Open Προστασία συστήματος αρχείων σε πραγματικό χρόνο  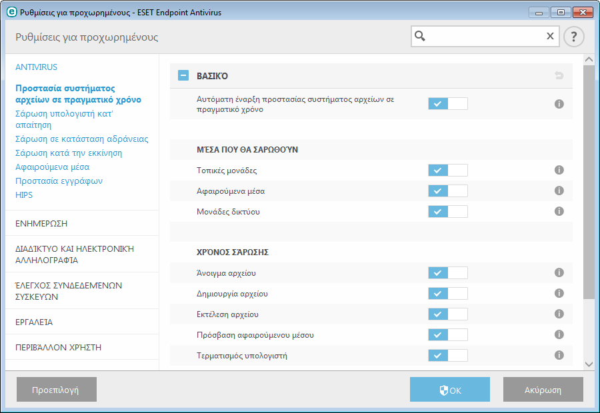click(79, 94)
